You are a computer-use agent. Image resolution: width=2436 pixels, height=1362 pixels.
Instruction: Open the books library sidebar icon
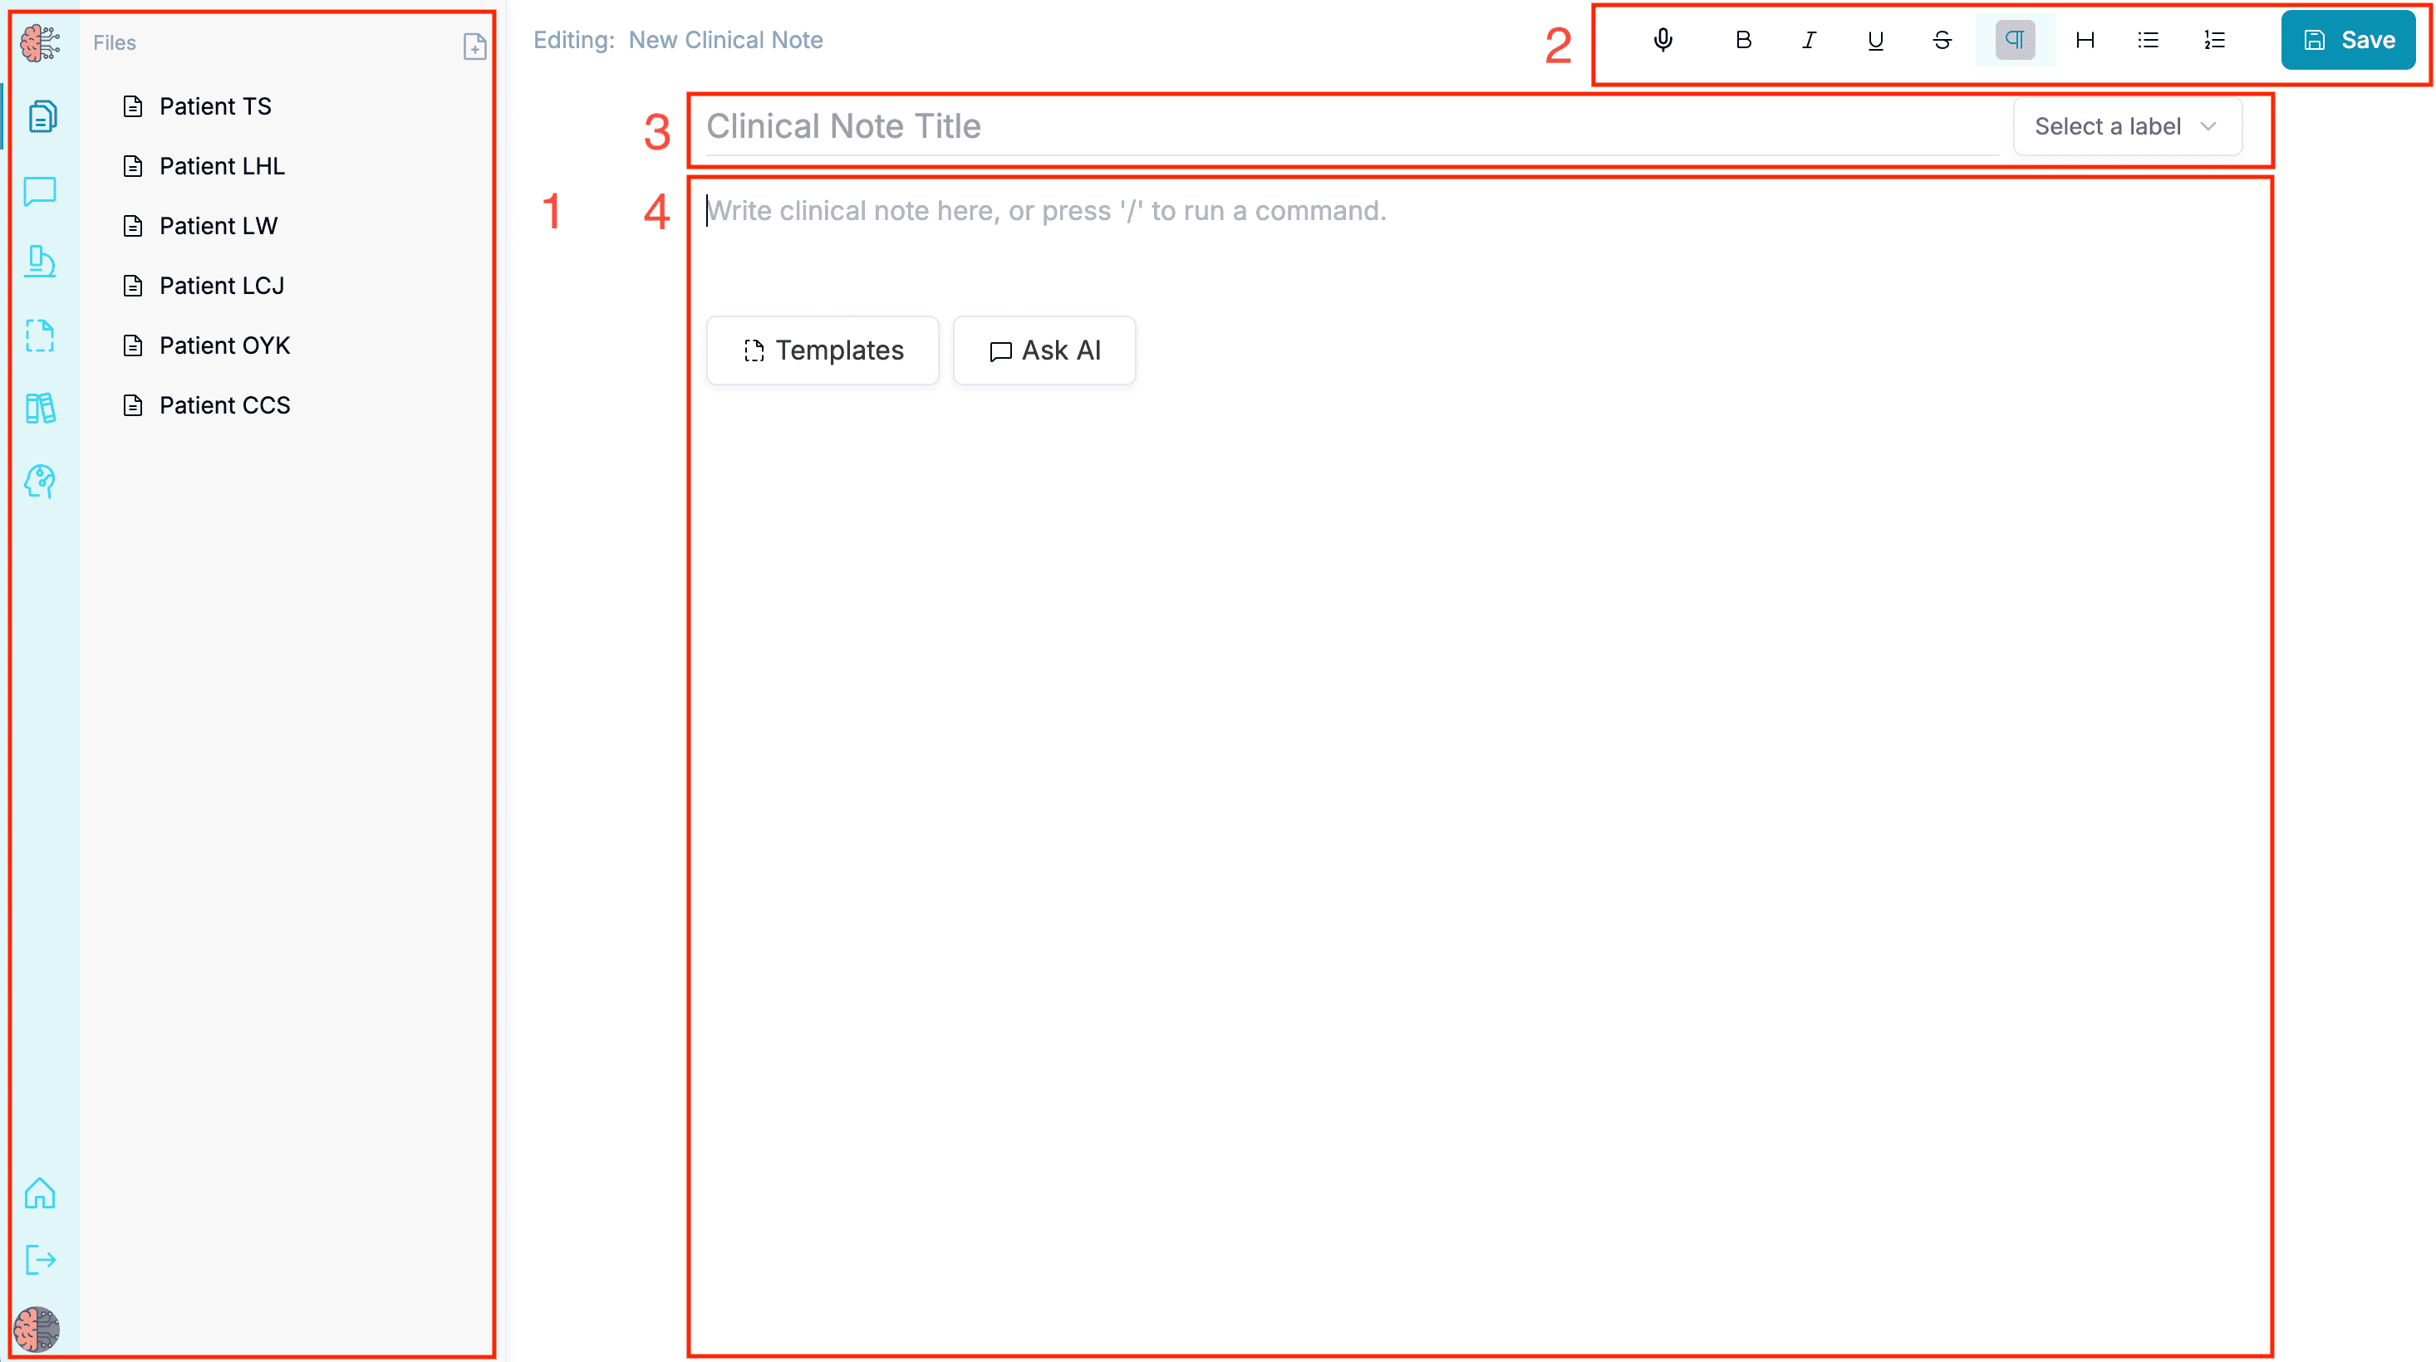(40, 409)
